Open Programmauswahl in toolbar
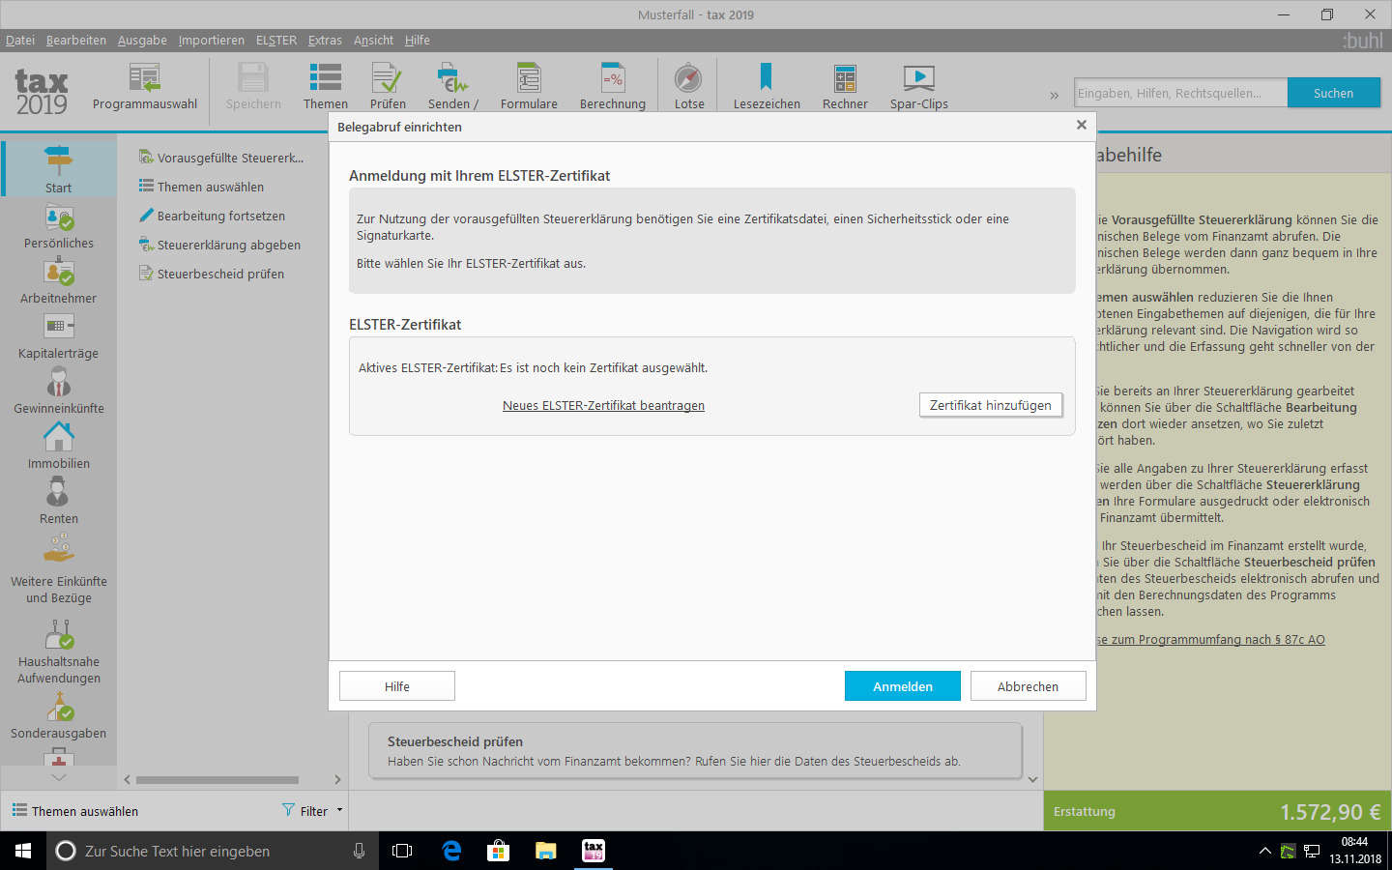 click(x=145, y=86)
